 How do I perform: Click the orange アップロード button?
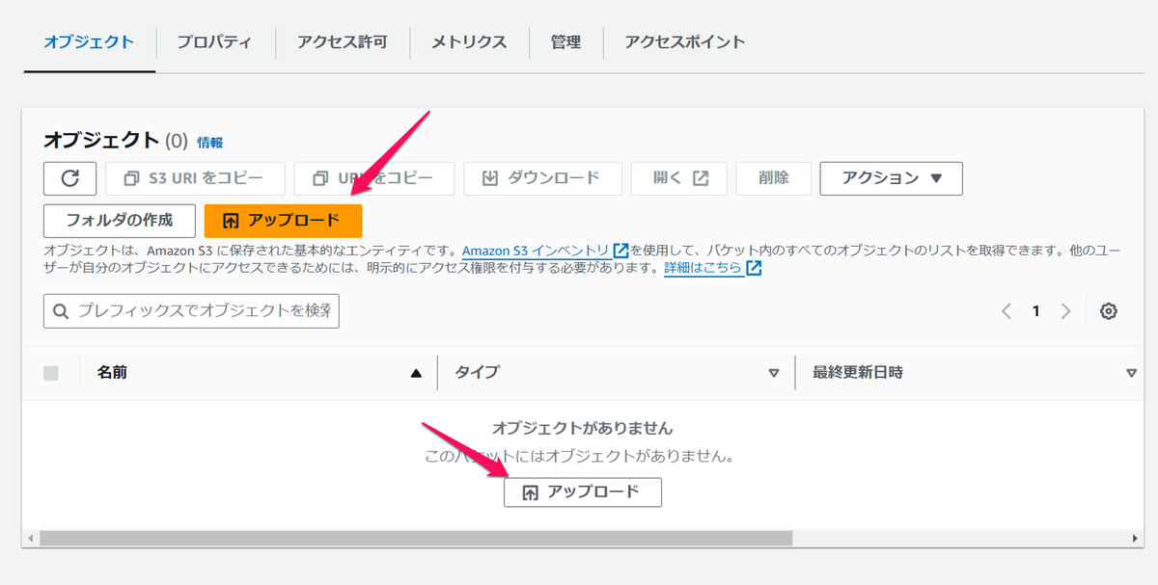pyautogui.click(x=283, y=221)
